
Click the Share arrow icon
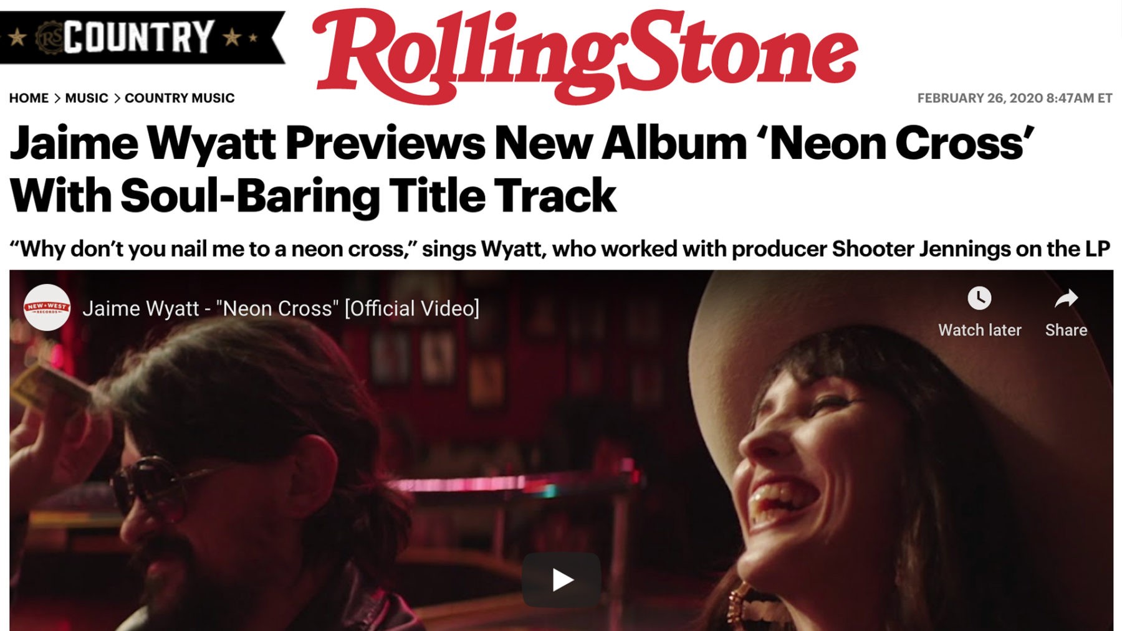click(x=1066, y=299)
